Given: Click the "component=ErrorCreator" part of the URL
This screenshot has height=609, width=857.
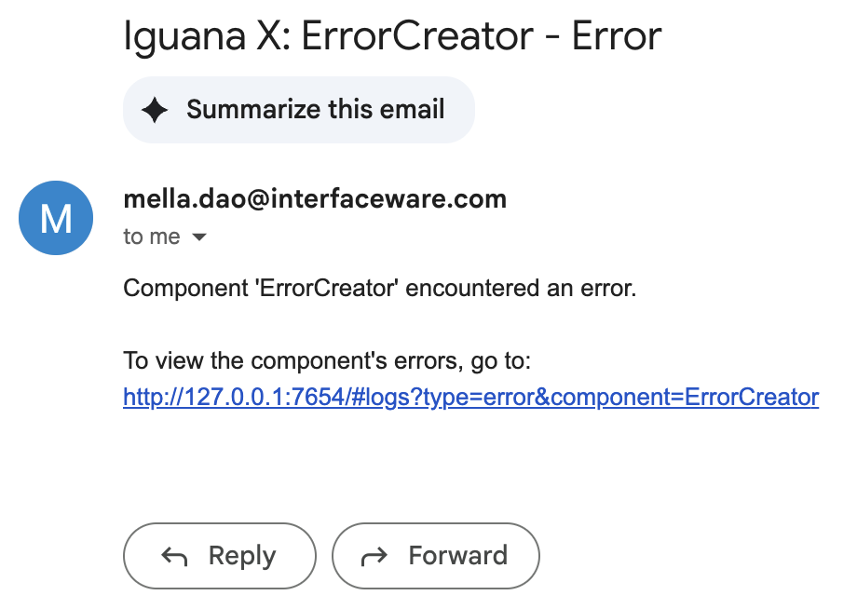Looking at the screenshot, I should tap(688, 398).
